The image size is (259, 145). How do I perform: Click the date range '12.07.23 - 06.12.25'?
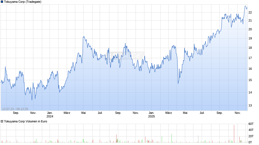tap(15, 109)
